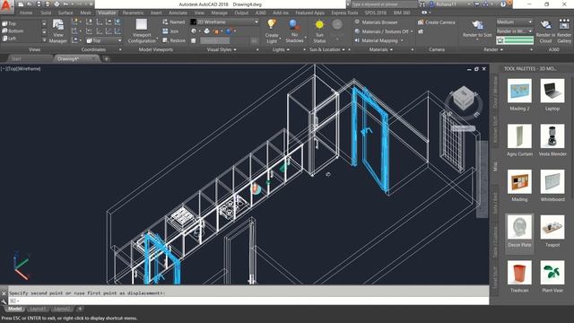574x323 pixels.
Task: Open the AutoCAD application menu logo
Action: point(6,6)
